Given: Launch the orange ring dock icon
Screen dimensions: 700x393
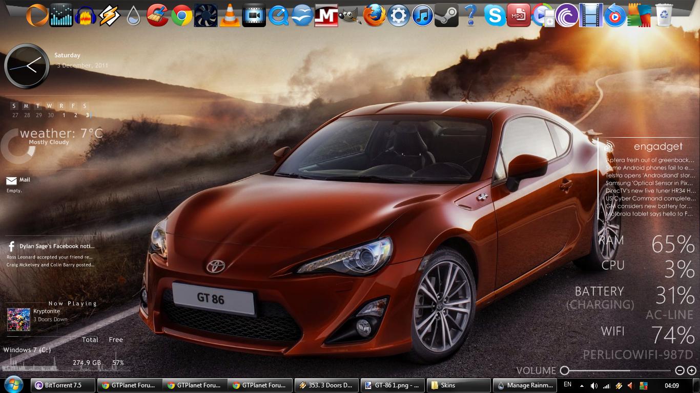Looking at the screenshot, I should tap(37, 15).
